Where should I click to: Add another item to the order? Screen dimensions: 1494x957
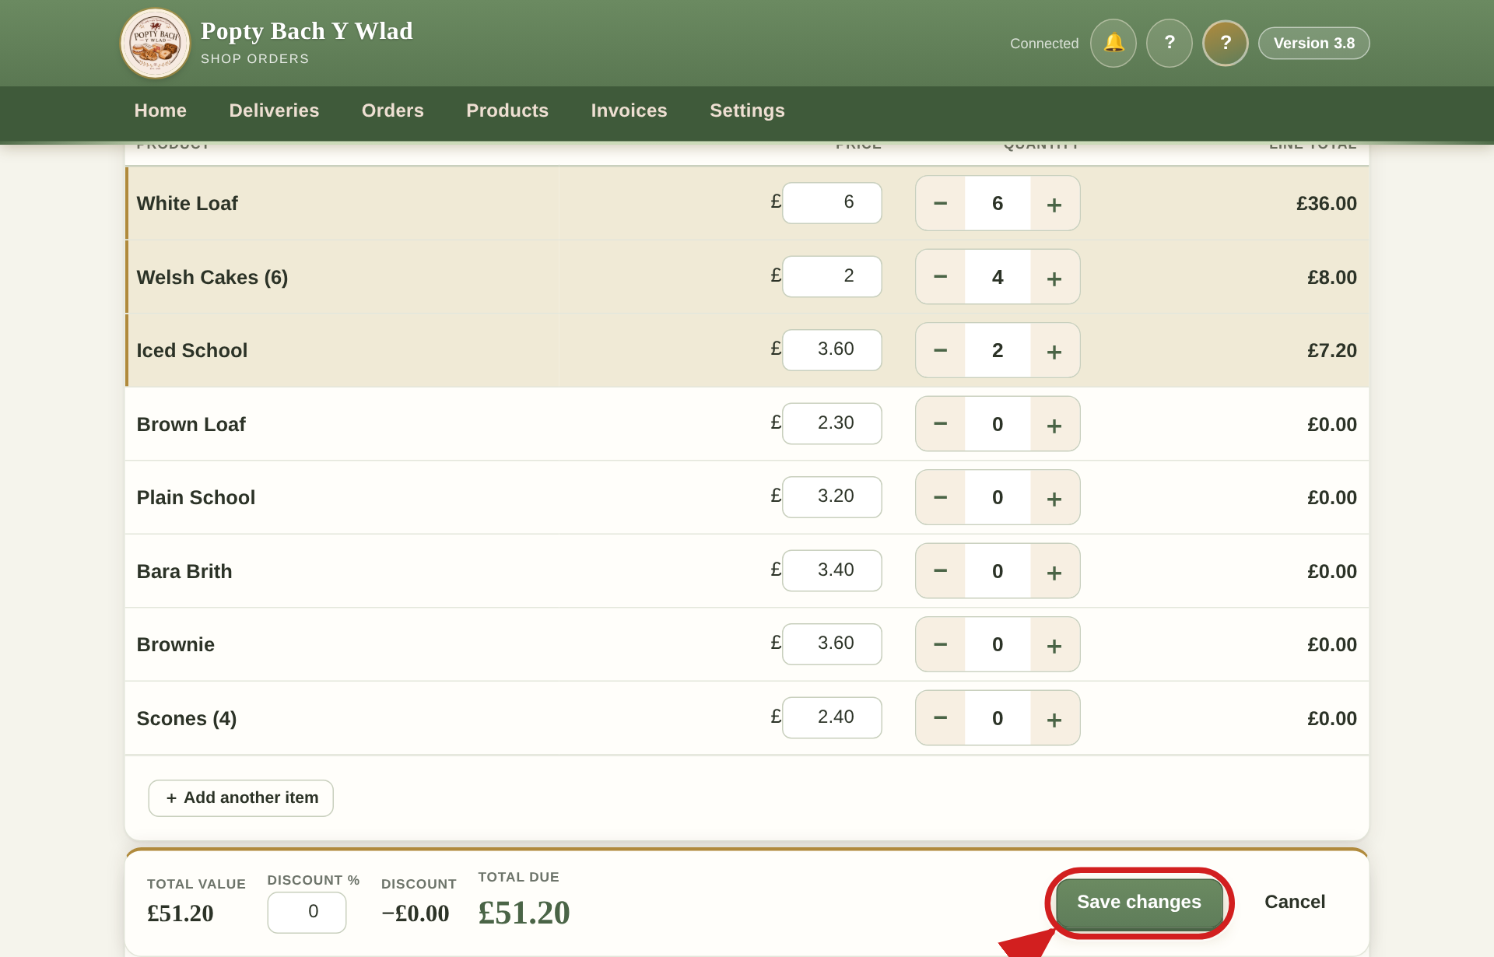coord(241,798)
